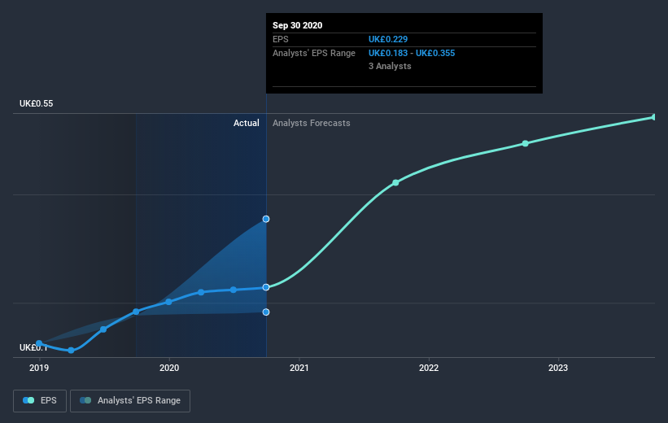668x423 pixels.
Task: Click the Analysts' EPS Range legend icon
Action: (85, 400)
